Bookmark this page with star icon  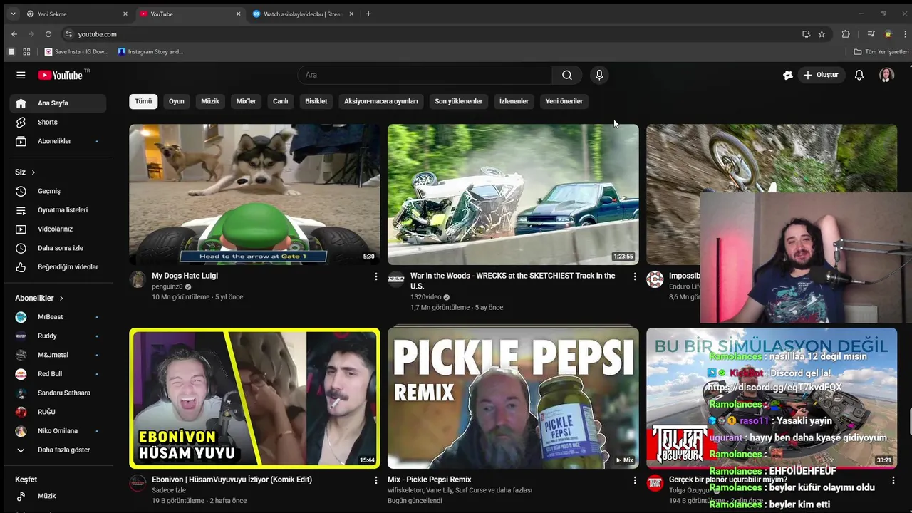[x=822, y=34]
